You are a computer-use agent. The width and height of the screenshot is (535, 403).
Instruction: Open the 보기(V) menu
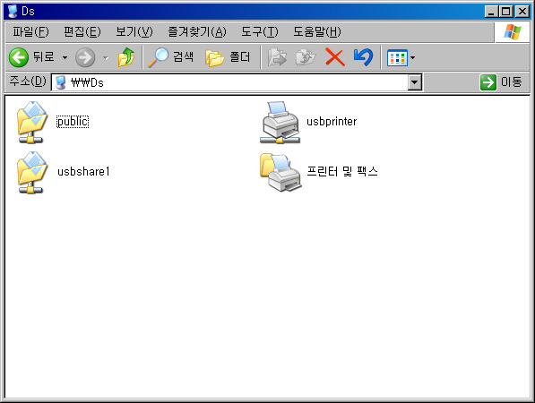click(134, 31)
